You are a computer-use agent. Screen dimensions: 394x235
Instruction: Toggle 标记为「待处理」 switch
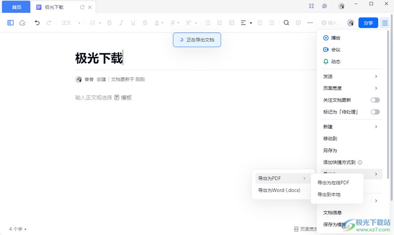(x=375, y=112)
